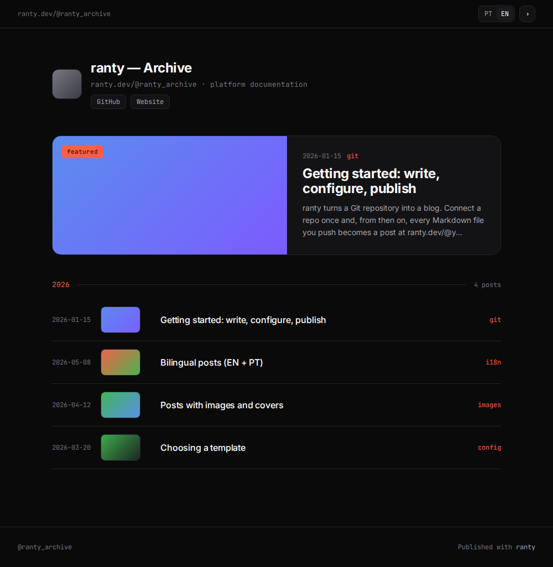Click the chevron button beside the language toggle
553x567 pixels.
(x=527, y=14)
